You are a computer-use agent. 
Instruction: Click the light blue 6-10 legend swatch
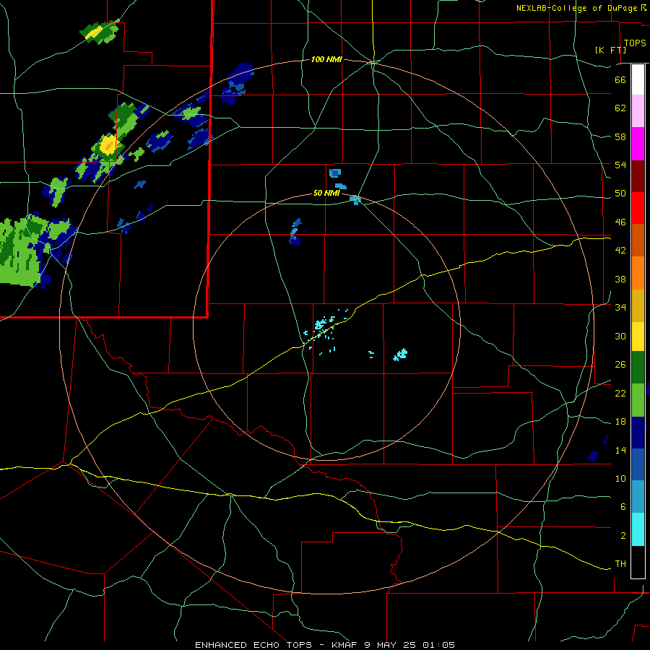[638, 497]
